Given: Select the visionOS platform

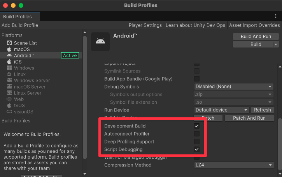Looking at the screenshot, I should coord(24,112).
